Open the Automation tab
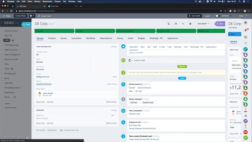Viewport: 252px width, 142px height. [76, 38]
